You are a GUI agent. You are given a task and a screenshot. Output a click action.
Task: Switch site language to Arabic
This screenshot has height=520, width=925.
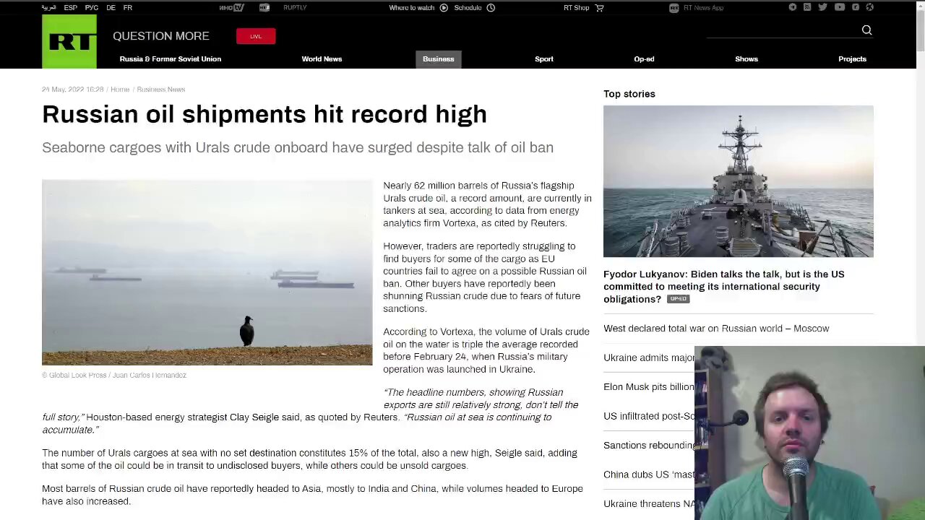48,7
